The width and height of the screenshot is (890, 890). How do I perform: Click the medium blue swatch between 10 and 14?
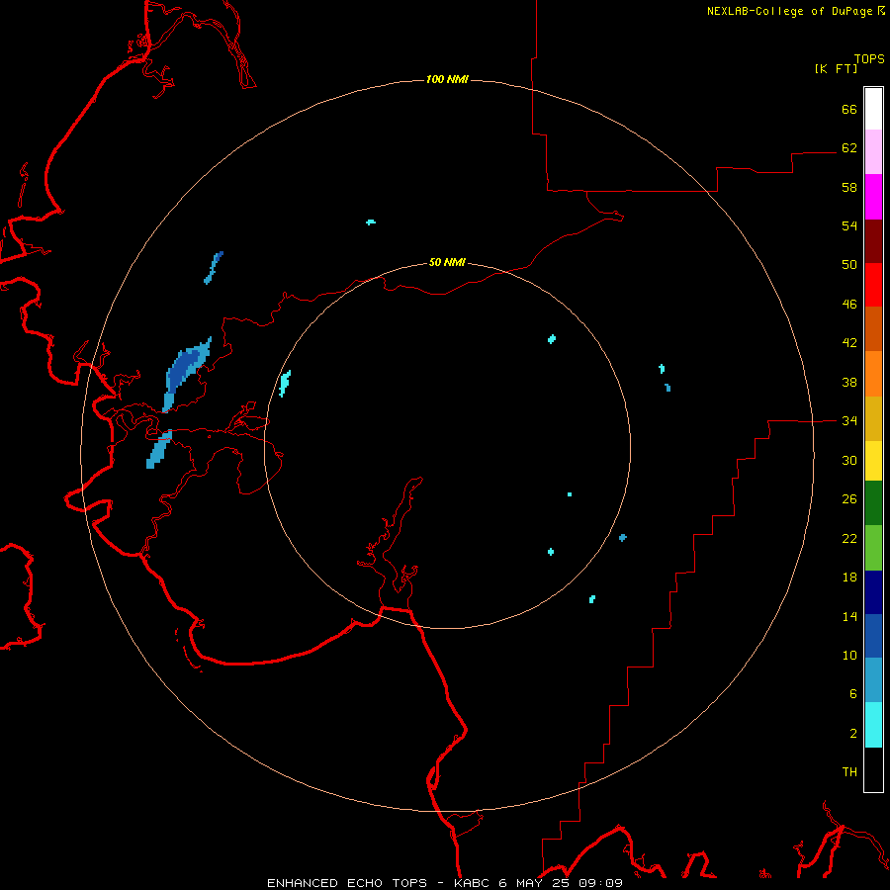873,636
